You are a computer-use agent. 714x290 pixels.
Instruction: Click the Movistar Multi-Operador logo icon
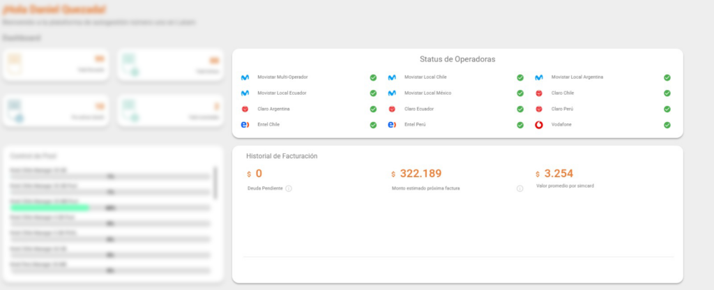click(x=245, y=77)
